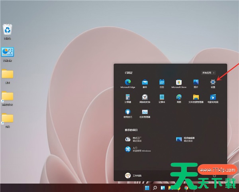
Task: Expand All apps (所有应用) list
Action: tap(208, 73)
